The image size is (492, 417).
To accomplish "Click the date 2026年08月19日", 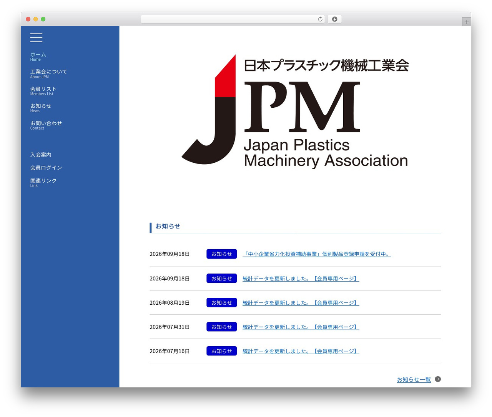I will [170, 303].
